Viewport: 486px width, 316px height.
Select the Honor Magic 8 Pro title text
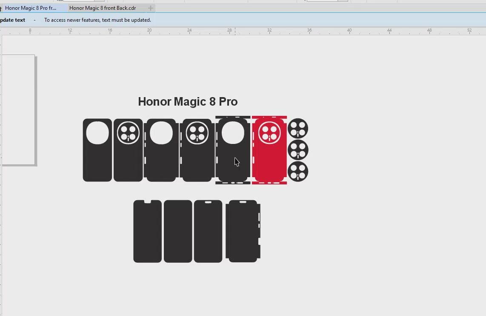pyautogui.click(x=188, y=102)
